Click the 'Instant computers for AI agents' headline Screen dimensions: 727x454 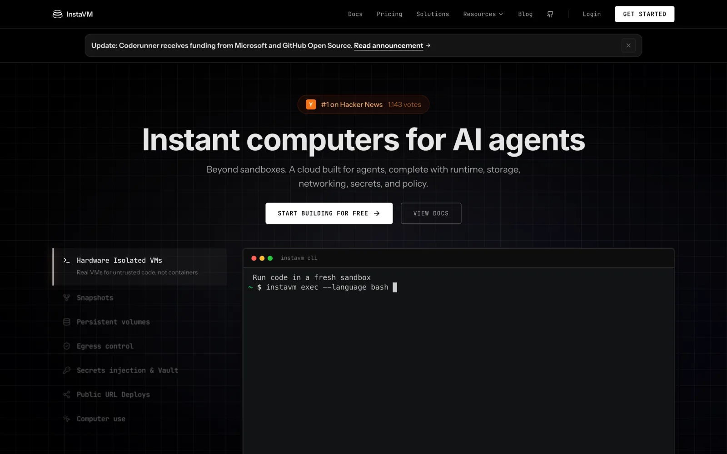point(363,140)
